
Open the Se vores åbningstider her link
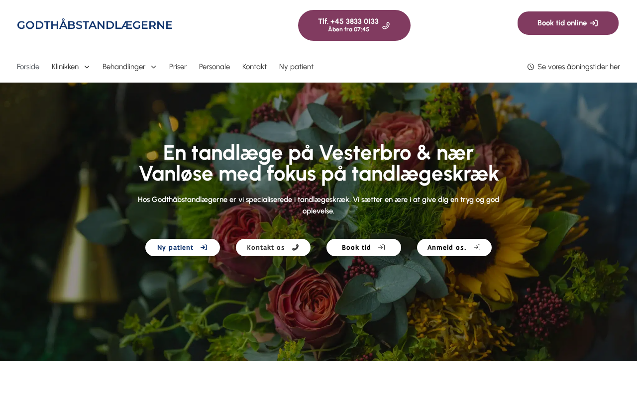click(x=579, y=67)
